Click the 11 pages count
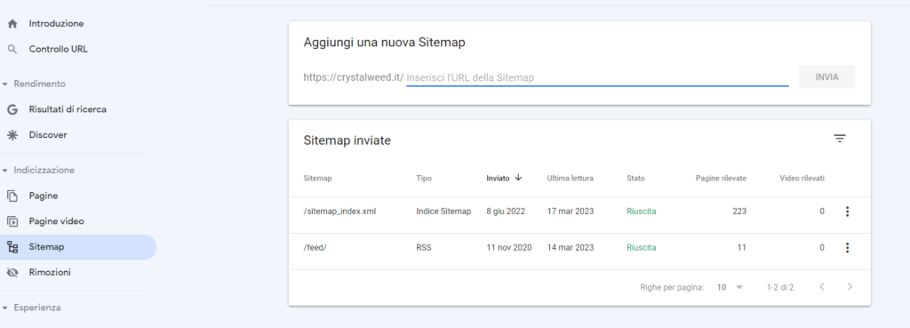910x328 pixels. 742,248
